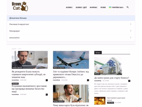Click excerpt text under business startup article
Image resolution: width=142 pixels, height=107 pixels.
tap(111, 89)
